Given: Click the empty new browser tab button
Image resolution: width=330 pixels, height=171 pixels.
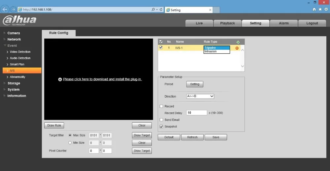Looking at the screenshot, I should [216, 10].
